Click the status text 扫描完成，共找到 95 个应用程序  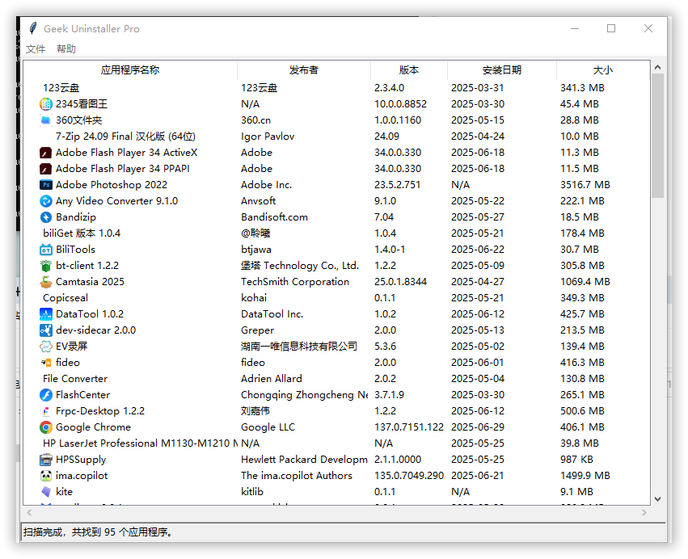[x=98, y=532]
